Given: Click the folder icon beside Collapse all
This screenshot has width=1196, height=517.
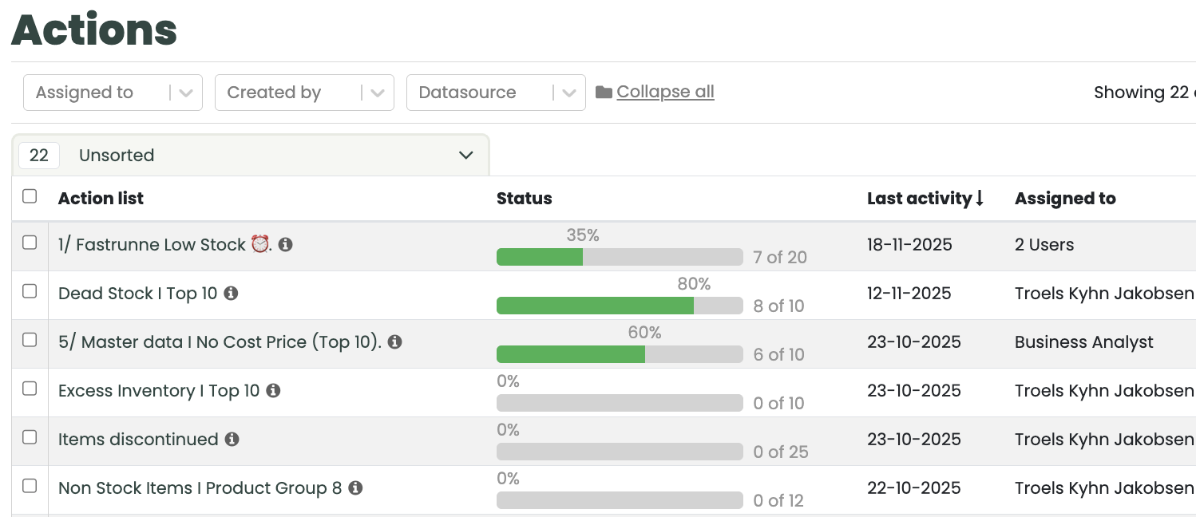Looking at the screenshot, I should [604, 93].
